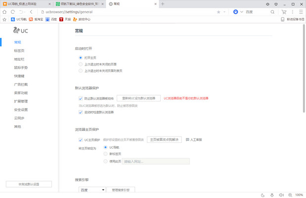Open 标签页 settings in sidebar
The image size is (306, 198).
pyautogui.click(x=19, y=51)
